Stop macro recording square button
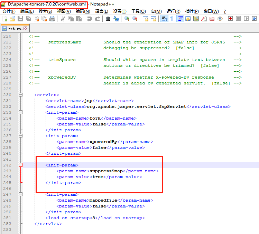Screen dimensions: 259x234 point(238,19)
